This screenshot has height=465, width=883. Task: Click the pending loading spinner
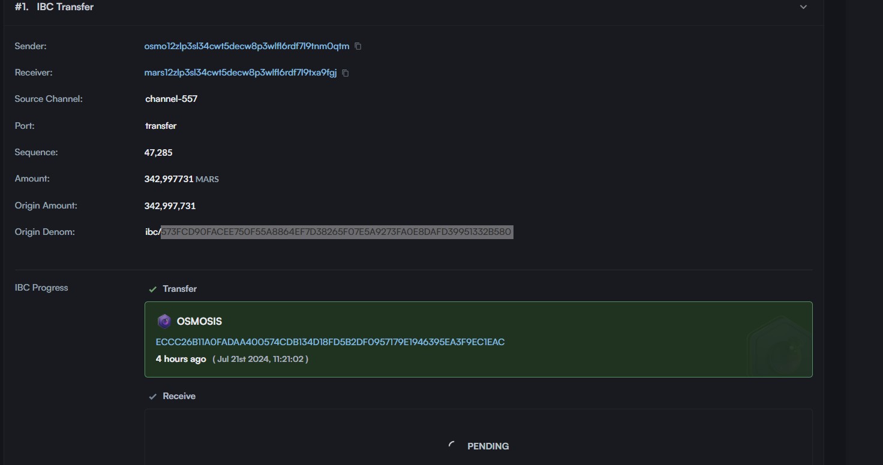pos(452,445)
